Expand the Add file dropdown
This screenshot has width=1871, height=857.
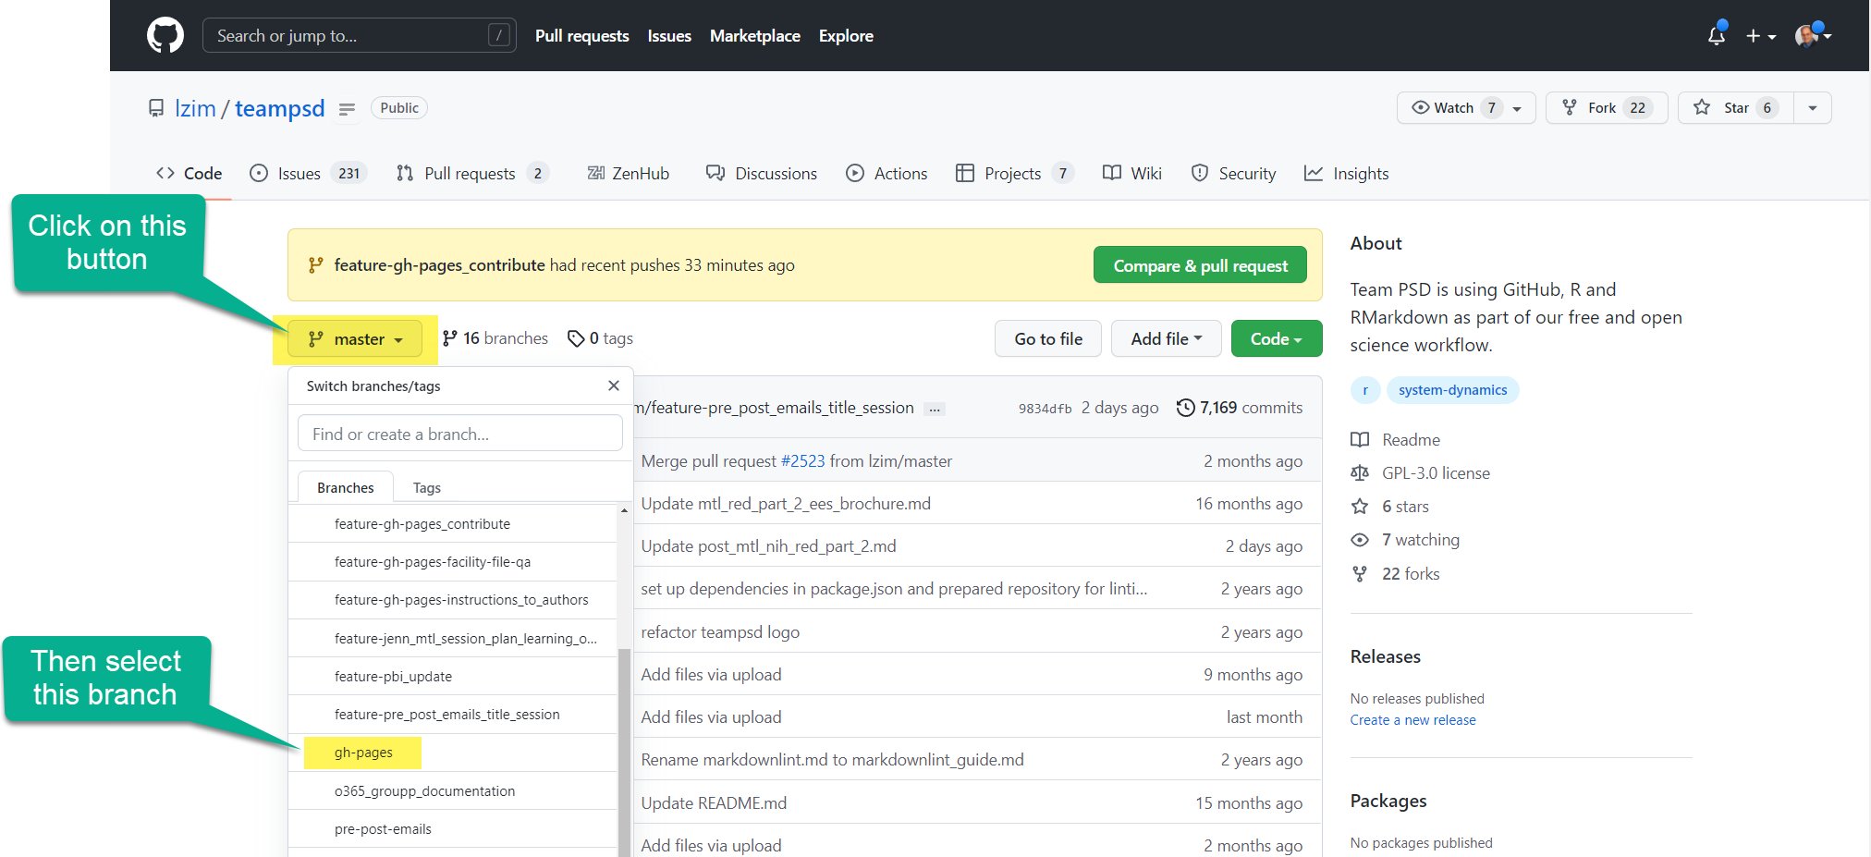coord(1166,339)
